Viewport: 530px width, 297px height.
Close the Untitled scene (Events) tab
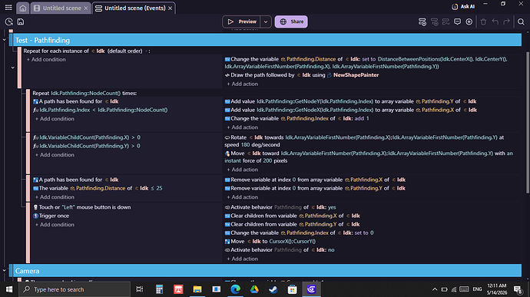tap(171, 8)
